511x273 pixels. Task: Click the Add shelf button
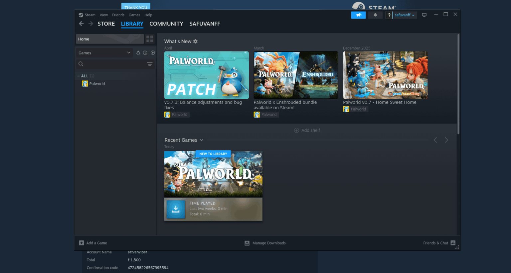307,130
